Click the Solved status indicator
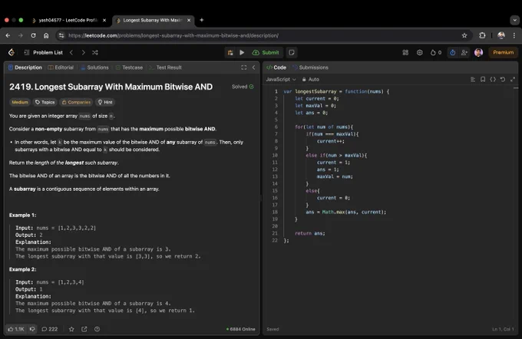Viewport: 522px width, 339px height. [x=243, y=87]
